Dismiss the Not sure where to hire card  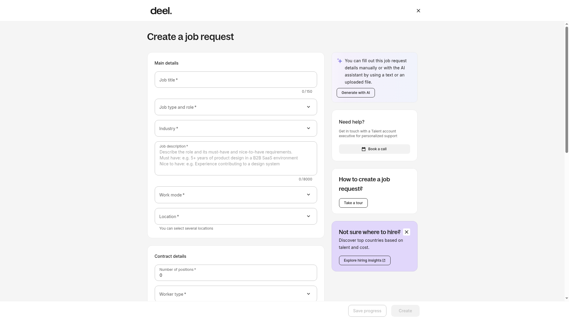click(x=407, y=232)
